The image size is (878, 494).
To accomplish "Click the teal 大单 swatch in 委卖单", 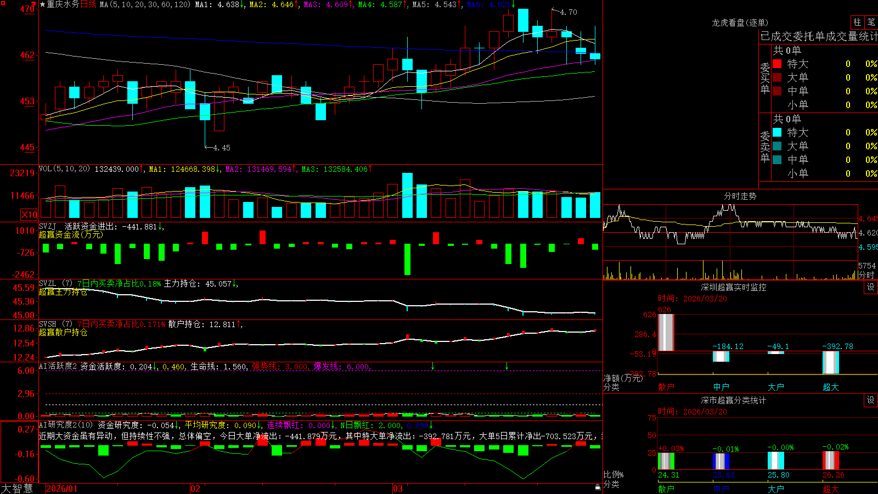I will click(x=777, y=146).
